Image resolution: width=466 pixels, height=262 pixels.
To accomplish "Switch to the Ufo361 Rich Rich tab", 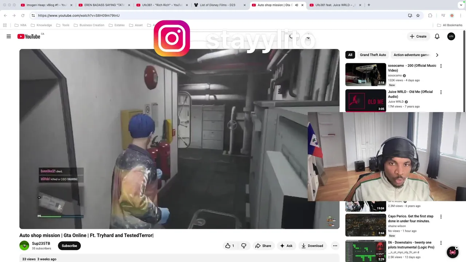I will click(x=159, y=5).
